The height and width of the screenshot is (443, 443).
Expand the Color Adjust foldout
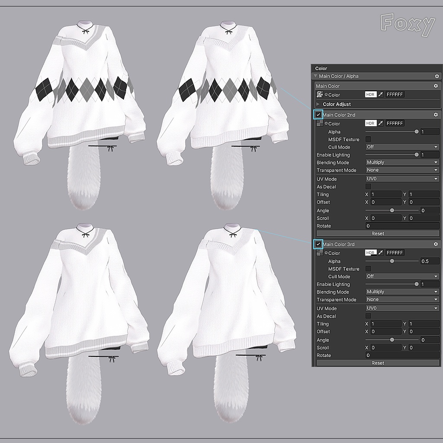pyautogui.click(x=317, y=104)
